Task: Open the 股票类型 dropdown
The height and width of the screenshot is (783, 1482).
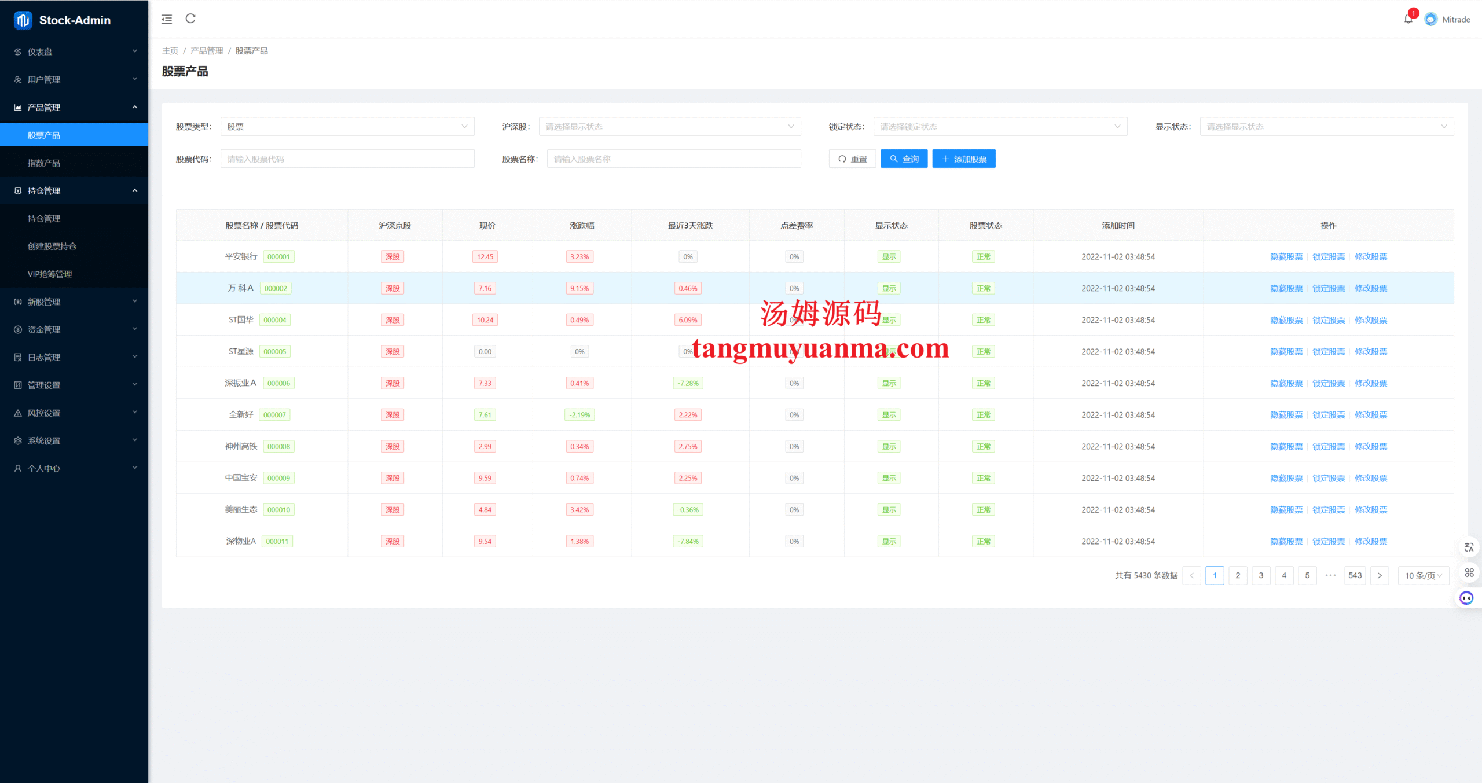Action: (x=347, y=127)
